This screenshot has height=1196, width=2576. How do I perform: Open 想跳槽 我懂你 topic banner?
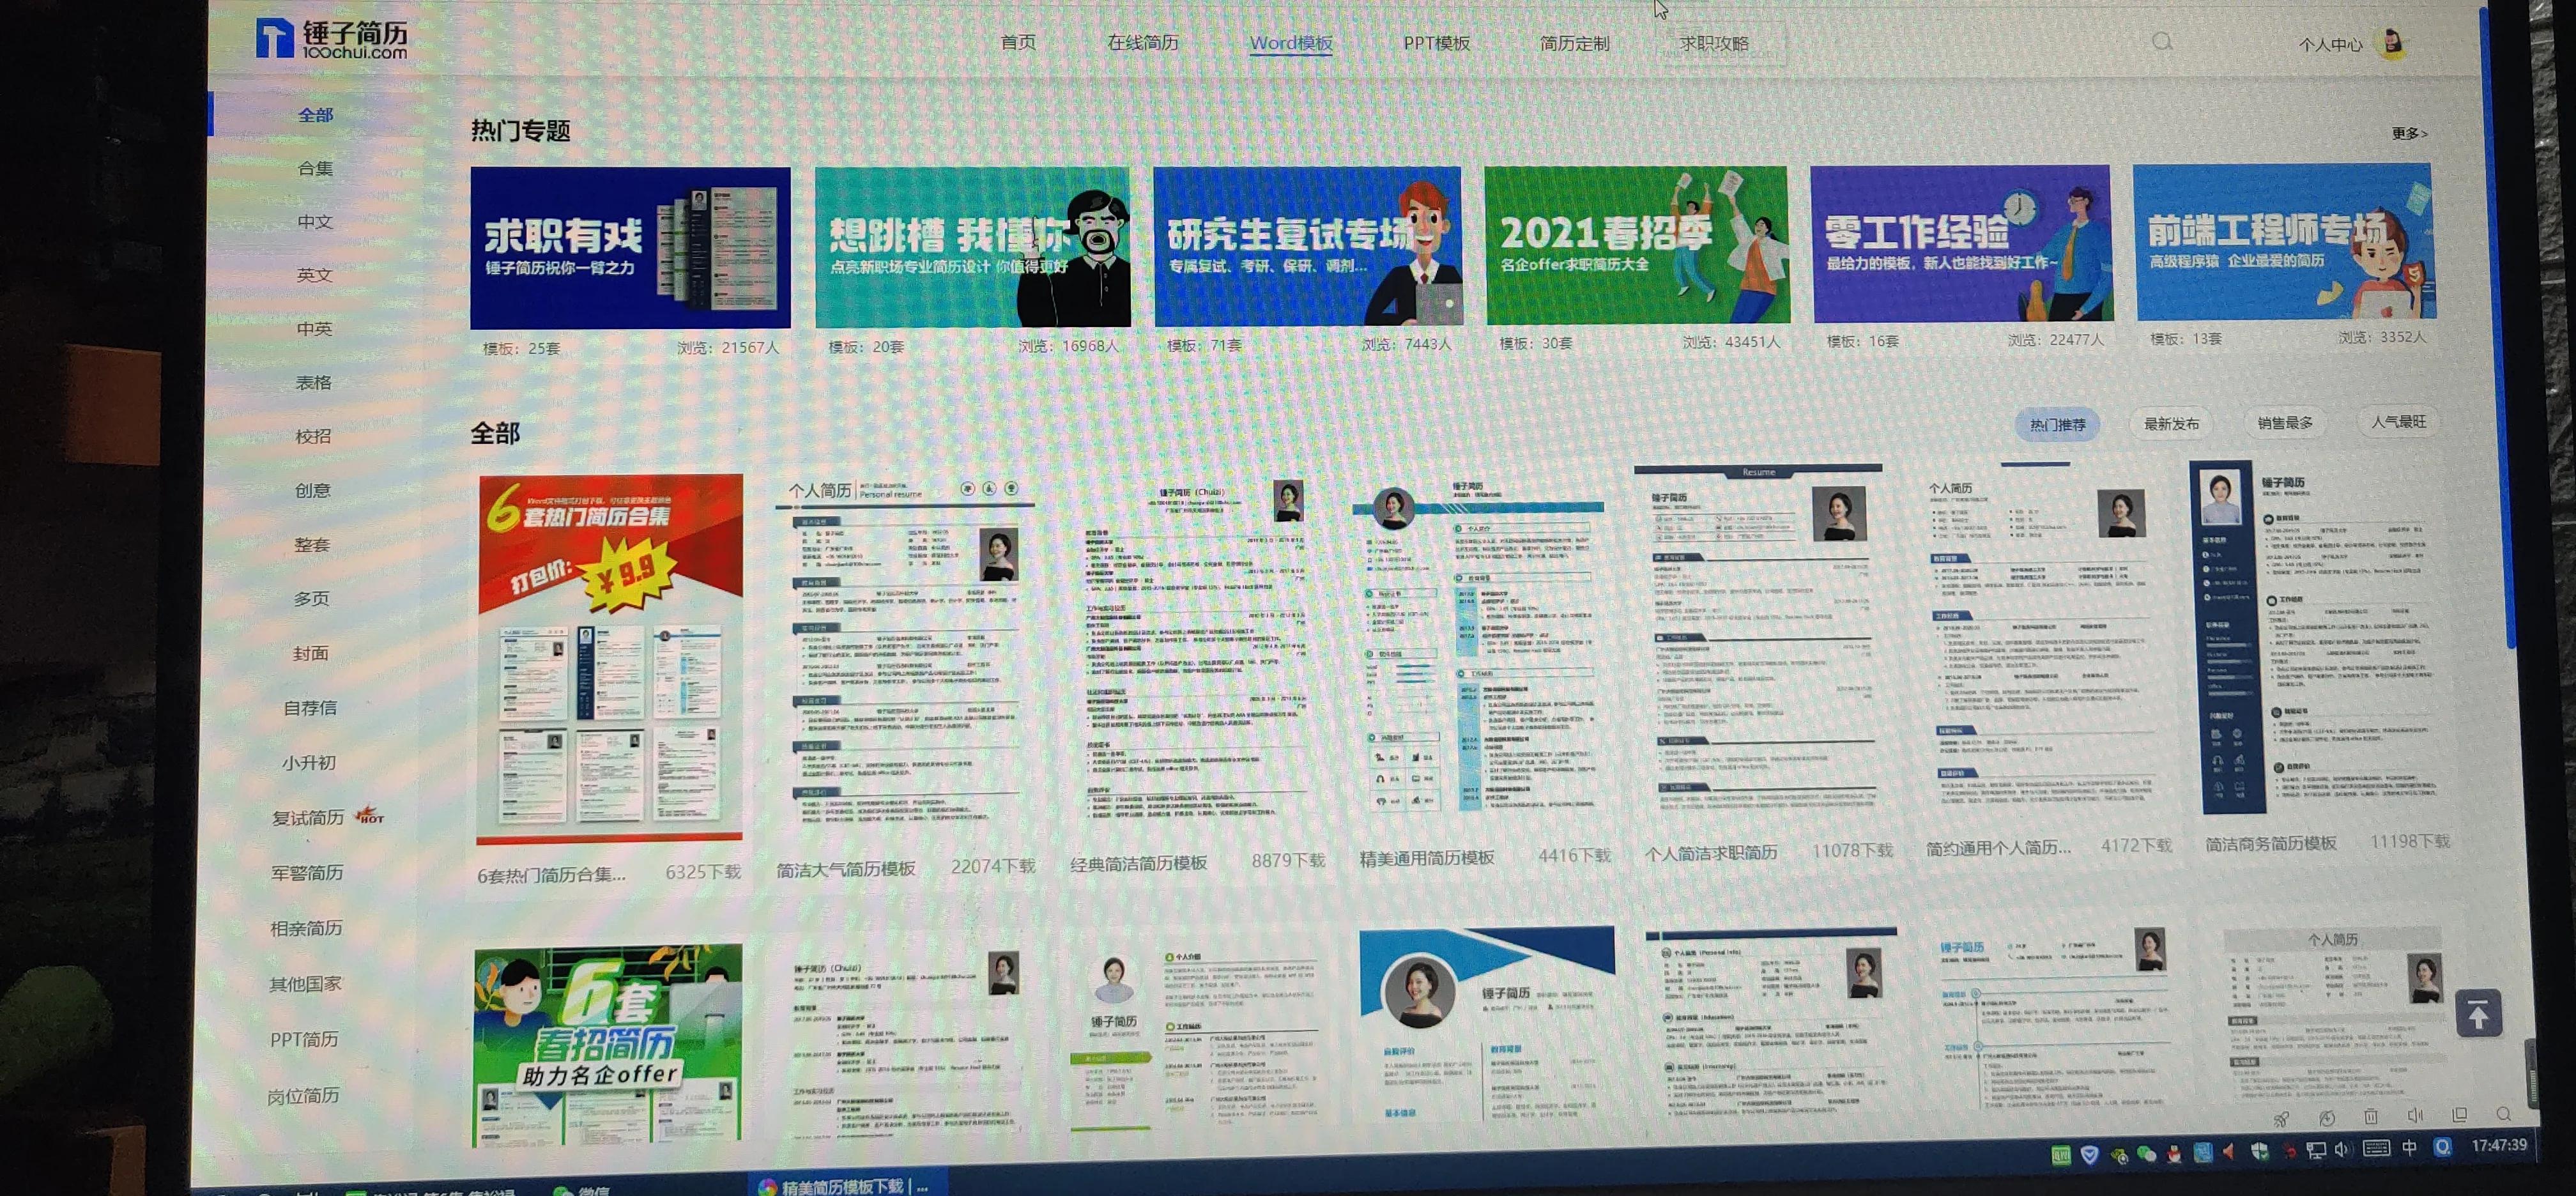click(x=972, y=246)
